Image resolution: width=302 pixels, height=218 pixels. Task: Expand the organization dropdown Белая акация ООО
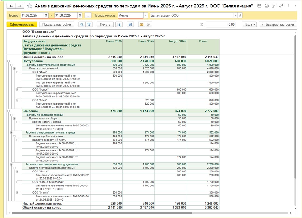click(x=235, y=15)
